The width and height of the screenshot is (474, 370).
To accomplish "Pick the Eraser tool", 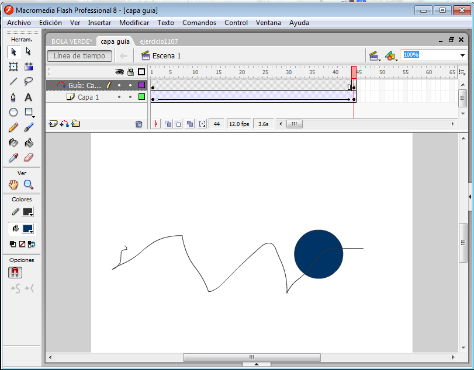I will (29, 158).
